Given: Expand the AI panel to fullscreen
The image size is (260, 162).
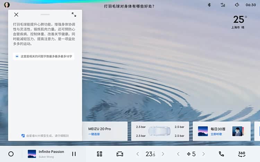Looking at the screenshot, I should tap(74, 15).
